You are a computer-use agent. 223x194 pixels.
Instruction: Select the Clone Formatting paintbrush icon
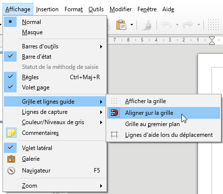click(x=147, y=25)
